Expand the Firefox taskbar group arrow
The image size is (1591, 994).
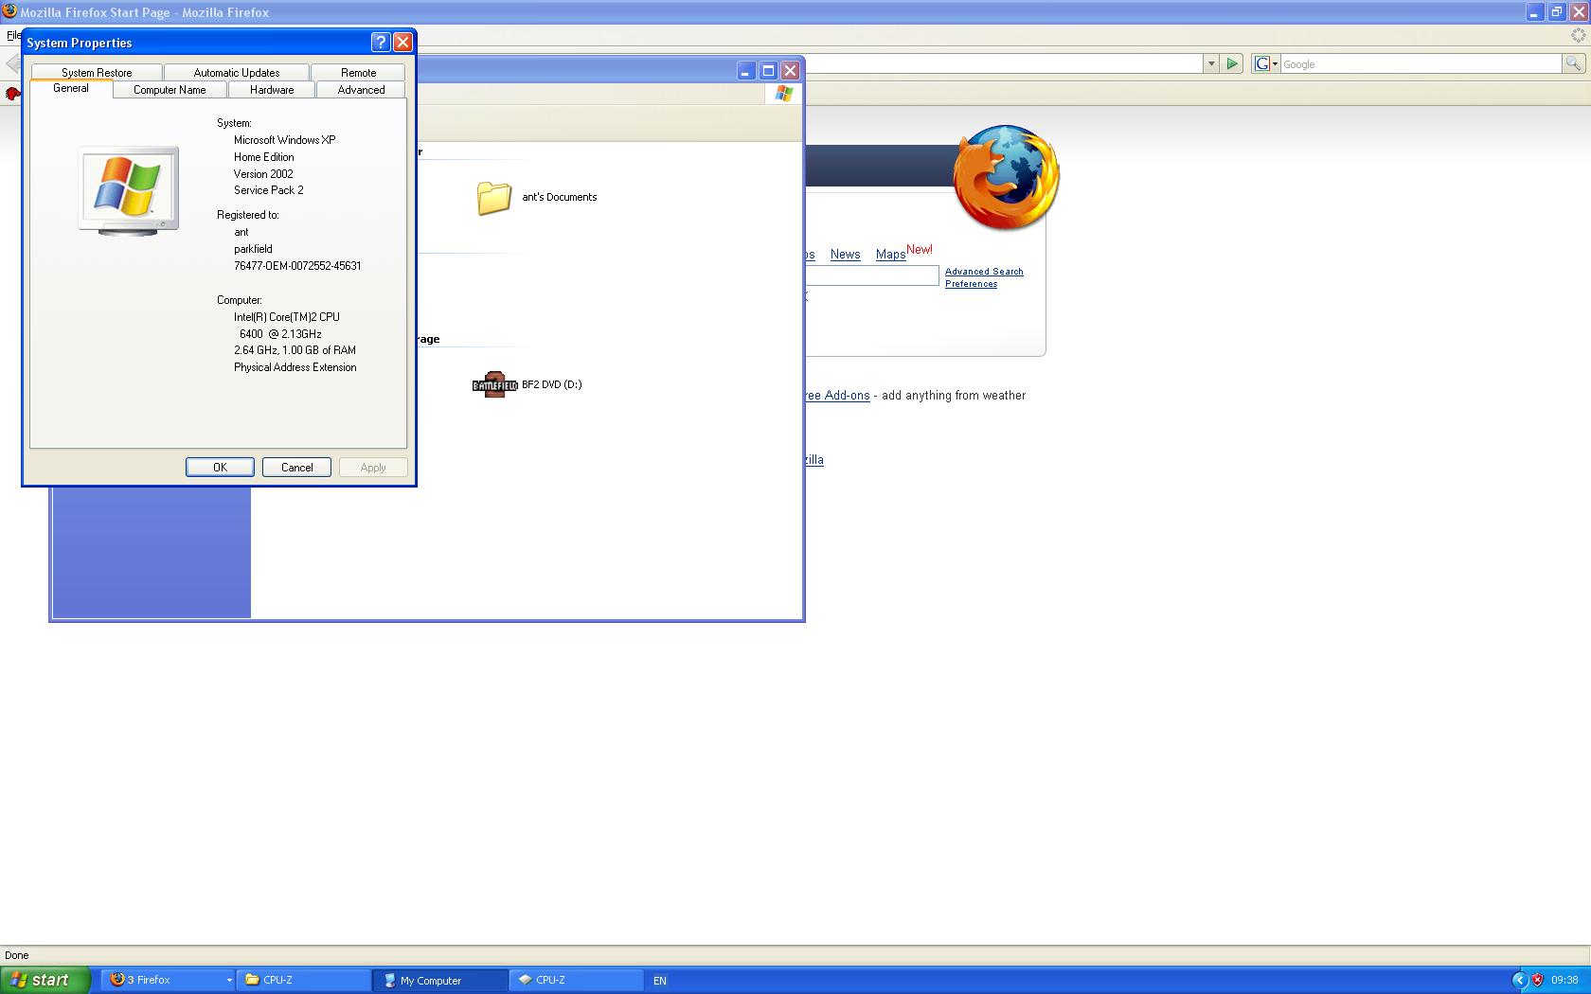(229, 980)
